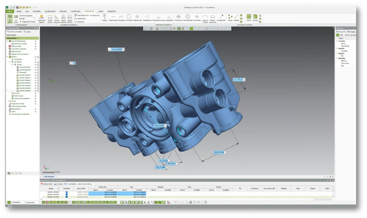Click the Linea di Profilo icon
The width and height of the screenshot is (367, 218).
click(x=205, y=17)
